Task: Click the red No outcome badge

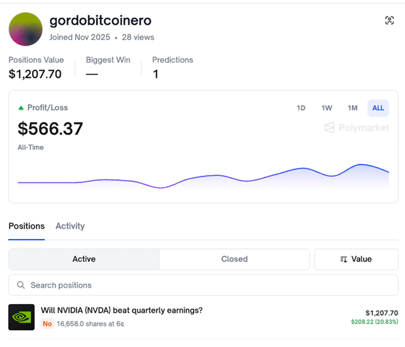Action: [x=47, y=324]
